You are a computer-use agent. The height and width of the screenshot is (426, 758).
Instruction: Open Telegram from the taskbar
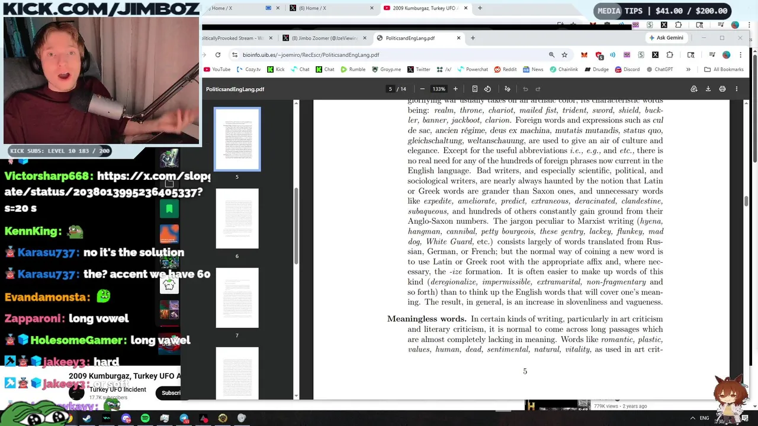tap(184, 419)
